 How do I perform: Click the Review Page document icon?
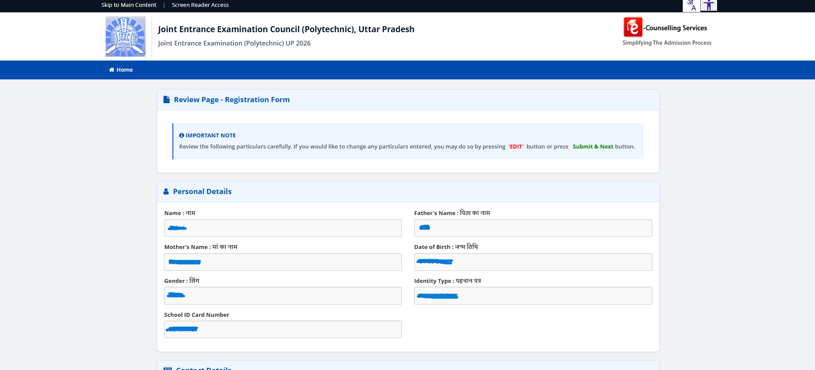(167, 100)
